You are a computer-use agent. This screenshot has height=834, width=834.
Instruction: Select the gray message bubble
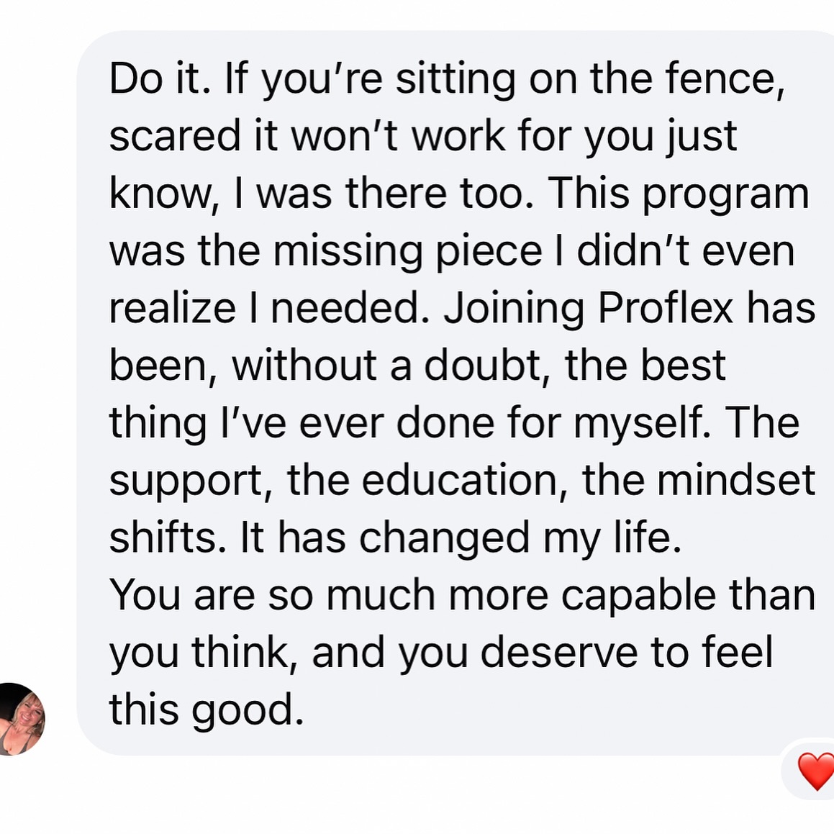click(x=455, y=393)
